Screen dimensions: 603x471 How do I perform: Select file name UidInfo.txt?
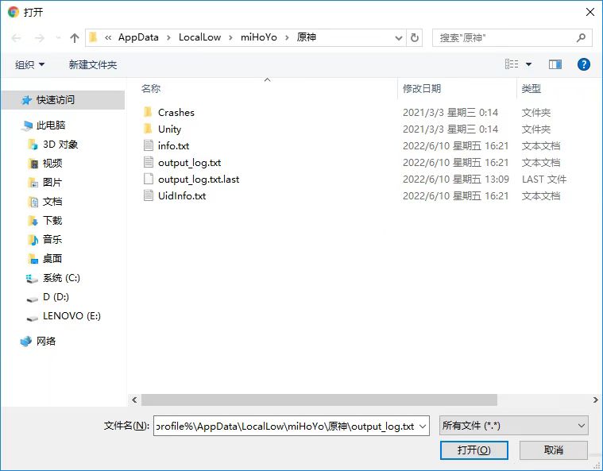point(182,195)
